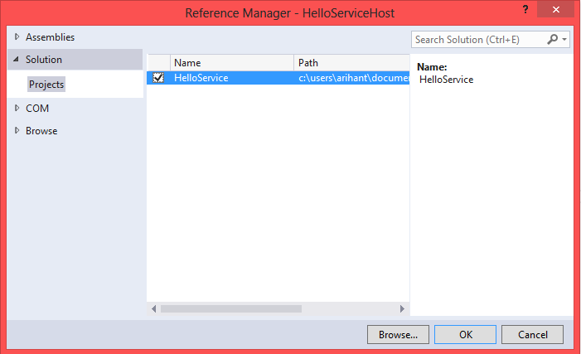Click the search magnifier icon
The width and height of the screenshot is (581, 354).
tap(553, 39)
